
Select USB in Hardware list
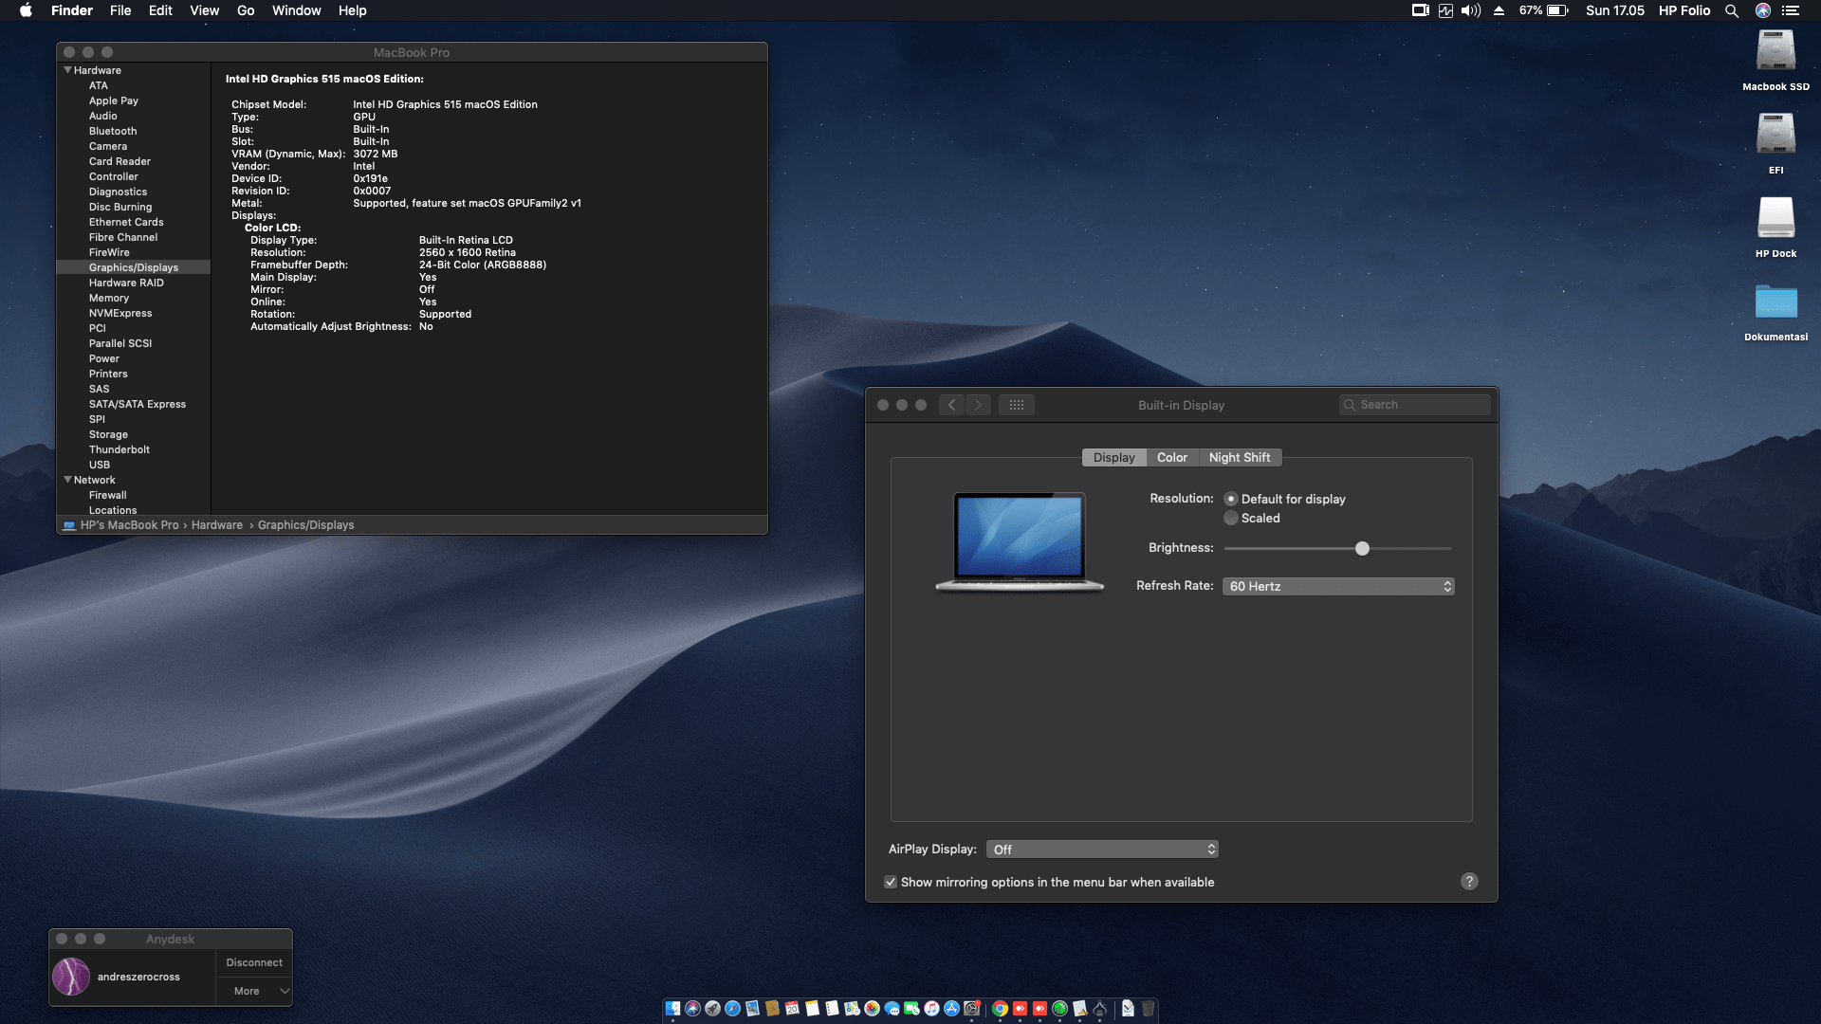pos(100,465)
